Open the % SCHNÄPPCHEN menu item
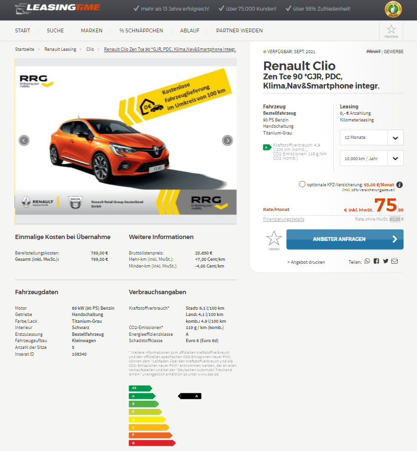Screen dimensions: 417x451 (x=141, y=30)
